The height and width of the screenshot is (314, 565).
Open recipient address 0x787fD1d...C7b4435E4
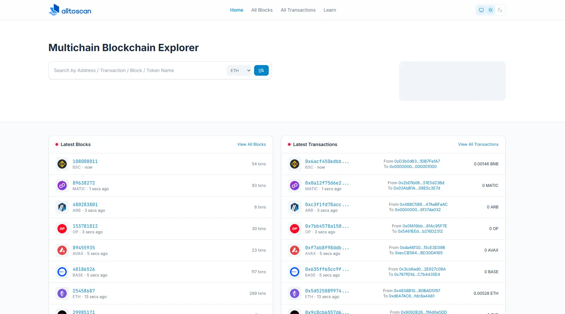pyautogui.click(x=417, y=275)
